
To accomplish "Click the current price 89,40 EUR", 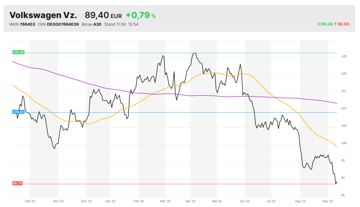I will [103, 15].
